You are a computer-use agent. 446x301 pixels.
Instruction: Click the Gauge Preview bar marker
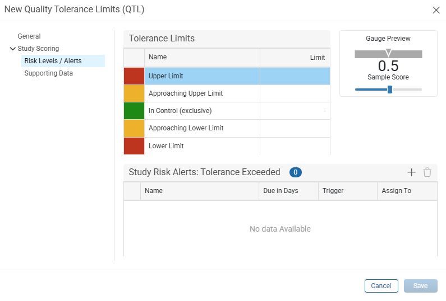pyautogui.click(x=388, y=53)
